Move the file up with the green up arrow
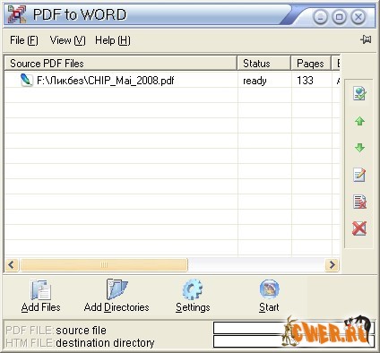Viewport: 380px width, 353px height. click(x=359, y=121)
